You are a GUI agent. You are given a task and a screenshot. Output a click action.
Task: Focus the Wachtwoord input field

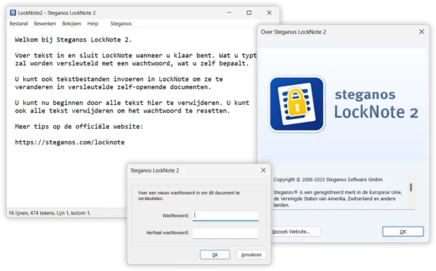(x=225, y=216)
